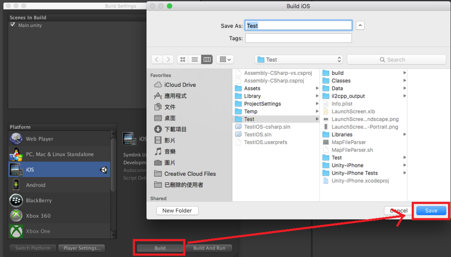This screenshot has height=257, width=451.
Task: Switch to column view in file dialog
Action: click(207, 60)
